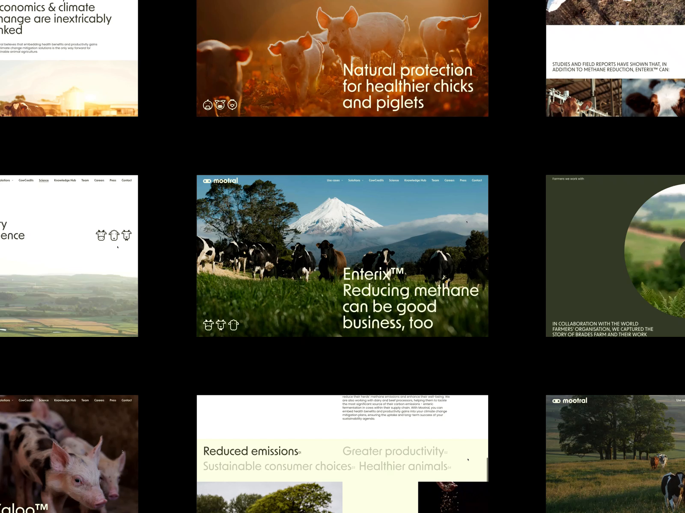Open the Solutions dropdown on the Enterix page
This screenshot has width=685, height=513.
pyautogui.click(x=355, y=180)
